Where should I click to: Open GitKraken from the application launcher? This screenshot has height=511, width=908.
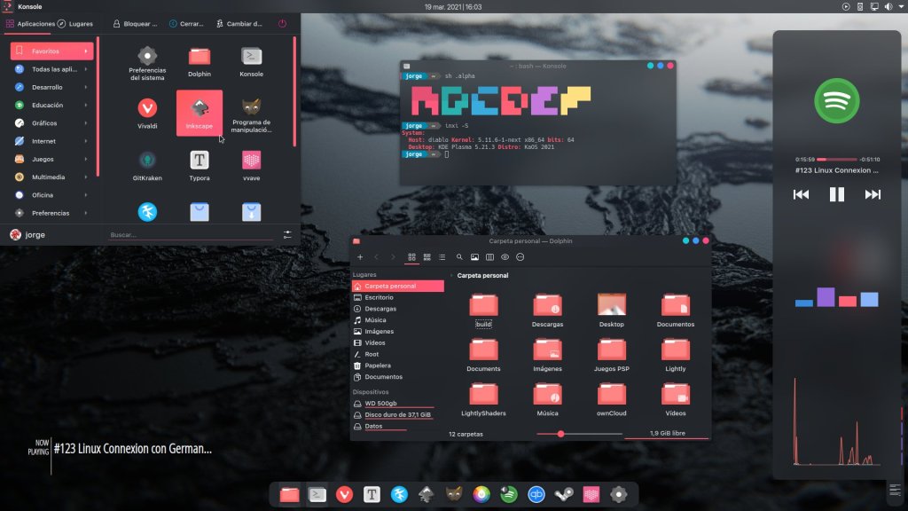tap(147, 163)
